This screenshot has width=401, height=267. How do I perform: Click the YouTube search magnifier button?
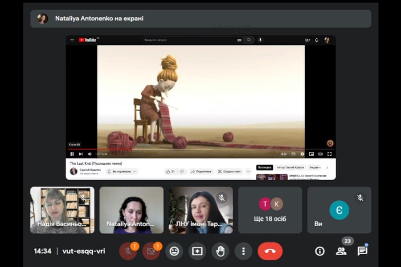pos(249,40)
